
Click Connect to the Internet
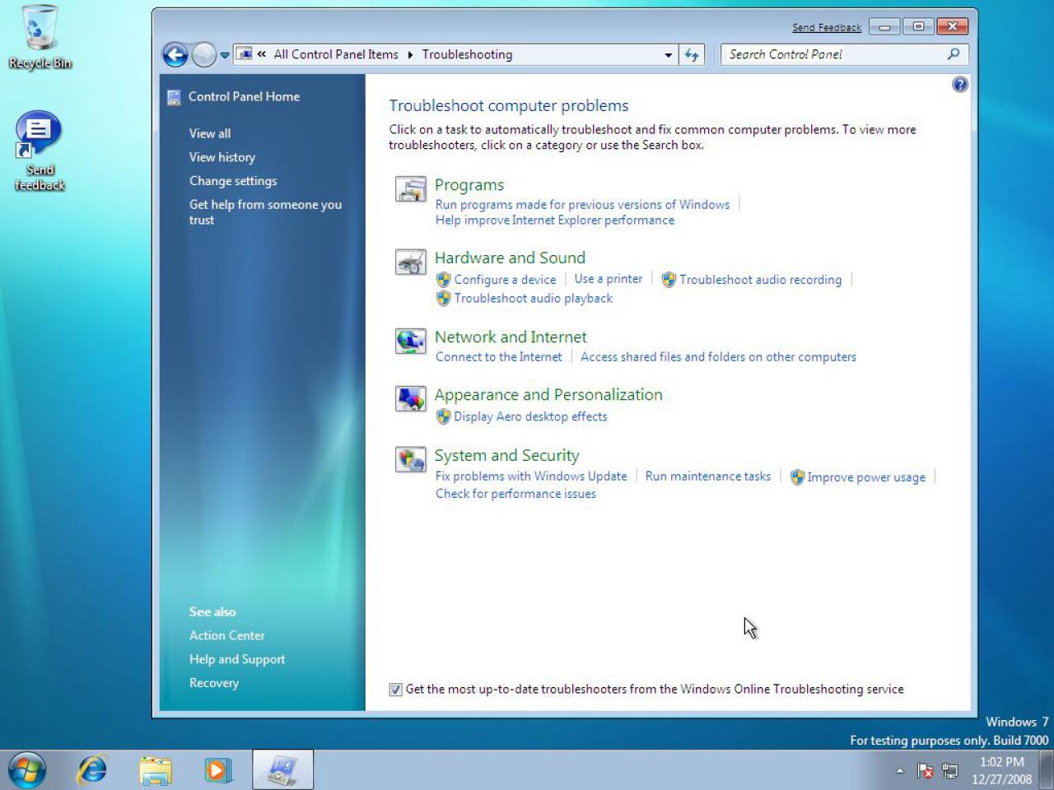pyautogui.click(x=498, y=357)
